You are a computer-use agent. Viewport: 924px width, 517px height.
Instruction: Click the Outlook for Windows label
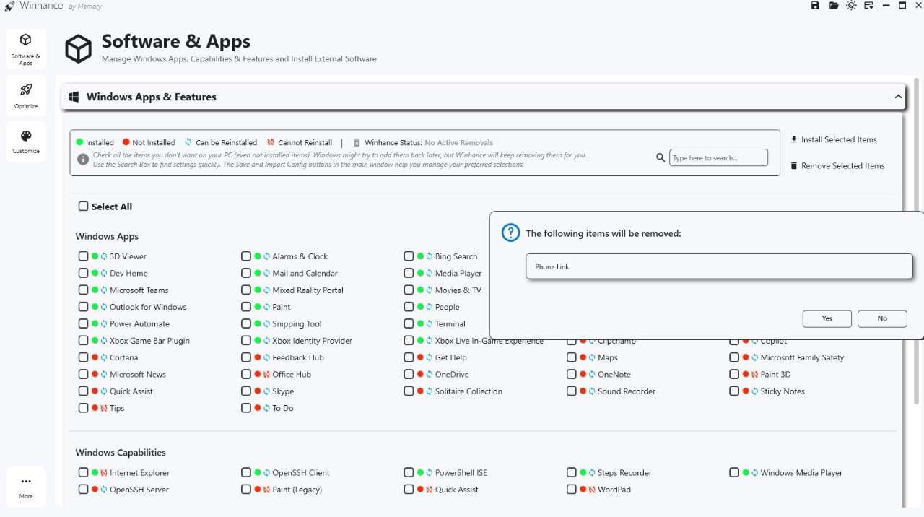coord(148,307)
